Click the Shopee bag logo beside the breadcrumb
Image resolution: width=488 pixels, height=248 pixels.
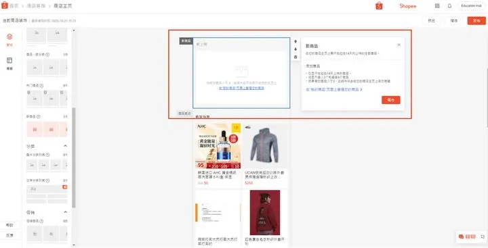tap(5, 5)
